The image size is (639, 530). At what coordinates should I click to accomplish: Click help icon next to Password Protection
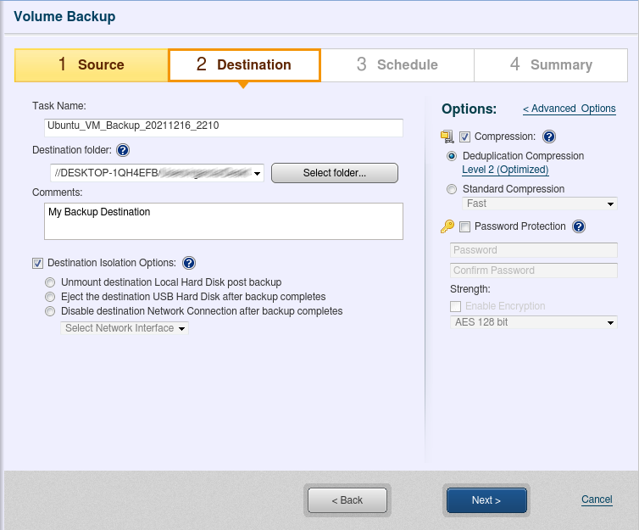tap(579, 226)
